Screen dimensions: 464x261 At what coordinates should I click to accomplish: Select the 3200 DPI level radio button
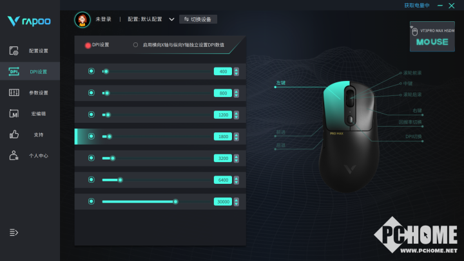point(91,158)
